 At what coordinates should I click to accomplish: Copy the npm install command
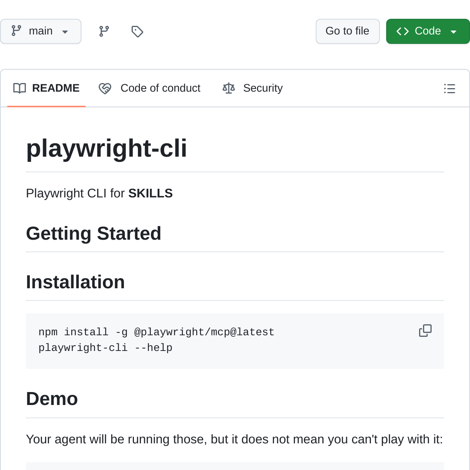[x=425, y=331]
